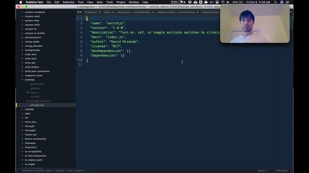Click the volume icon in menu bar
309x173 pixels.
228,2
